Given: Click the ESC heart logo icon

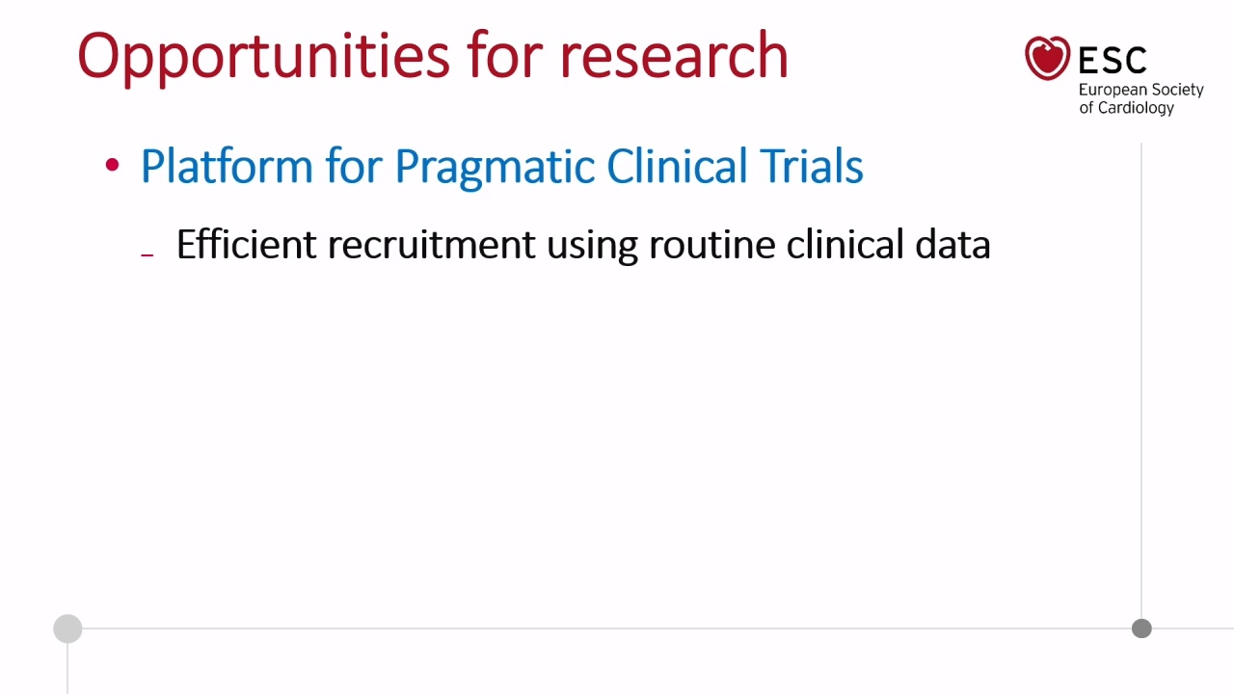Looking at the screenshot, I should click(x=1047, y=58).
